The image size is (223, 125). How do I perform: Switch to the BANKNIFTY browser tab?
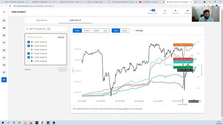coord(42,2)
